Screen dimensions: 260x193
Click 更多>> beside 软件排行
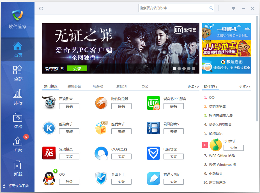click(245, 87)
